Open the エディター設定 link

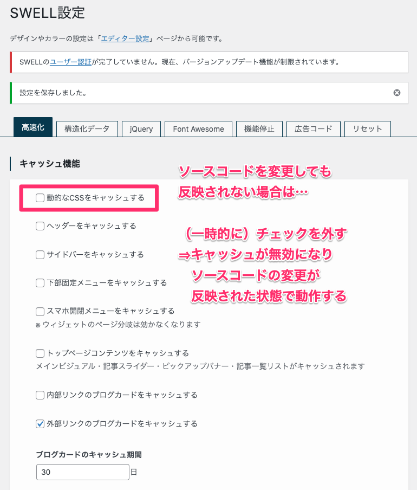[125, 38]
